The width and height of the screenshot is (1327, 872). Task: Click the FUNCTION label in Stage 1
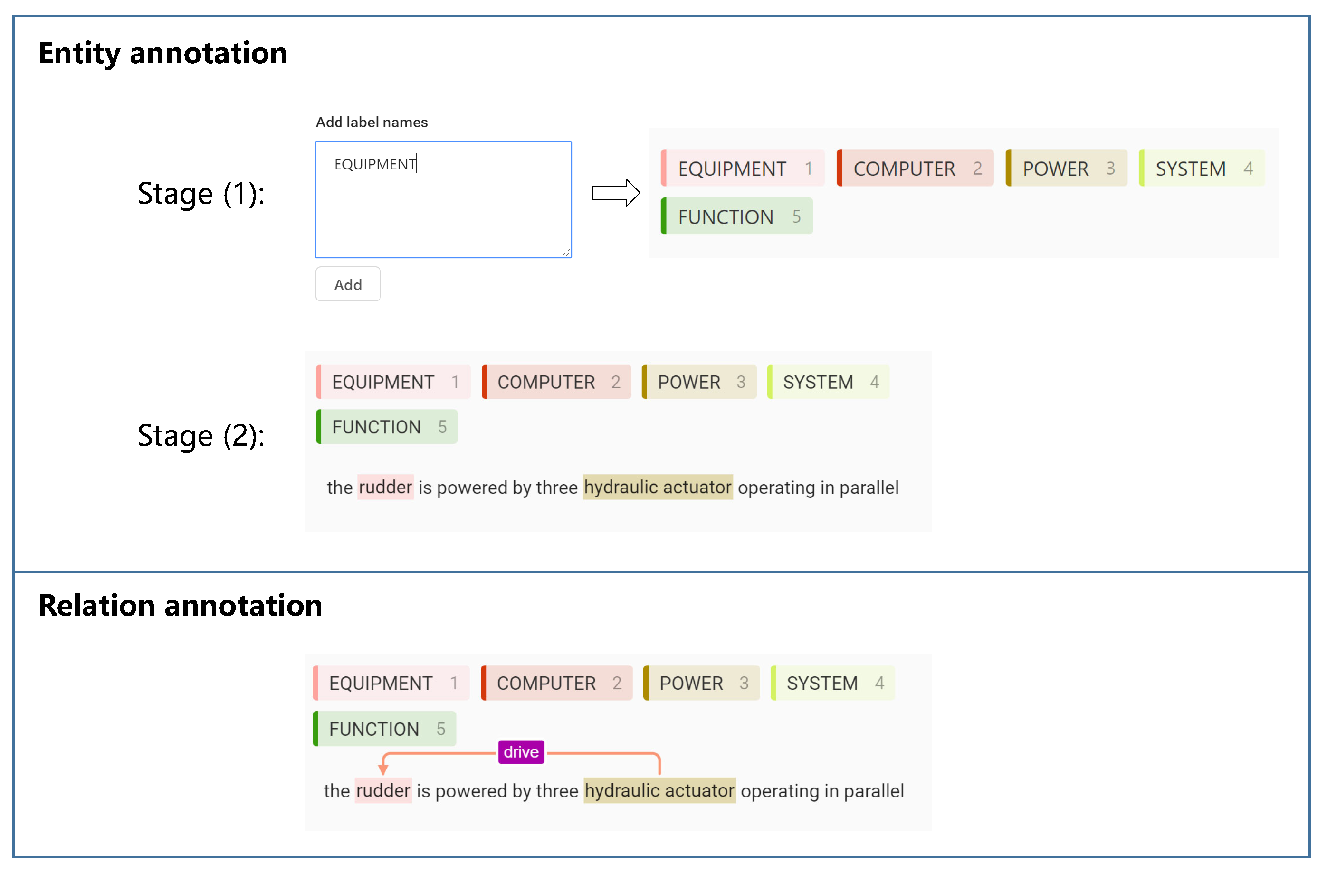coord(736,216)
